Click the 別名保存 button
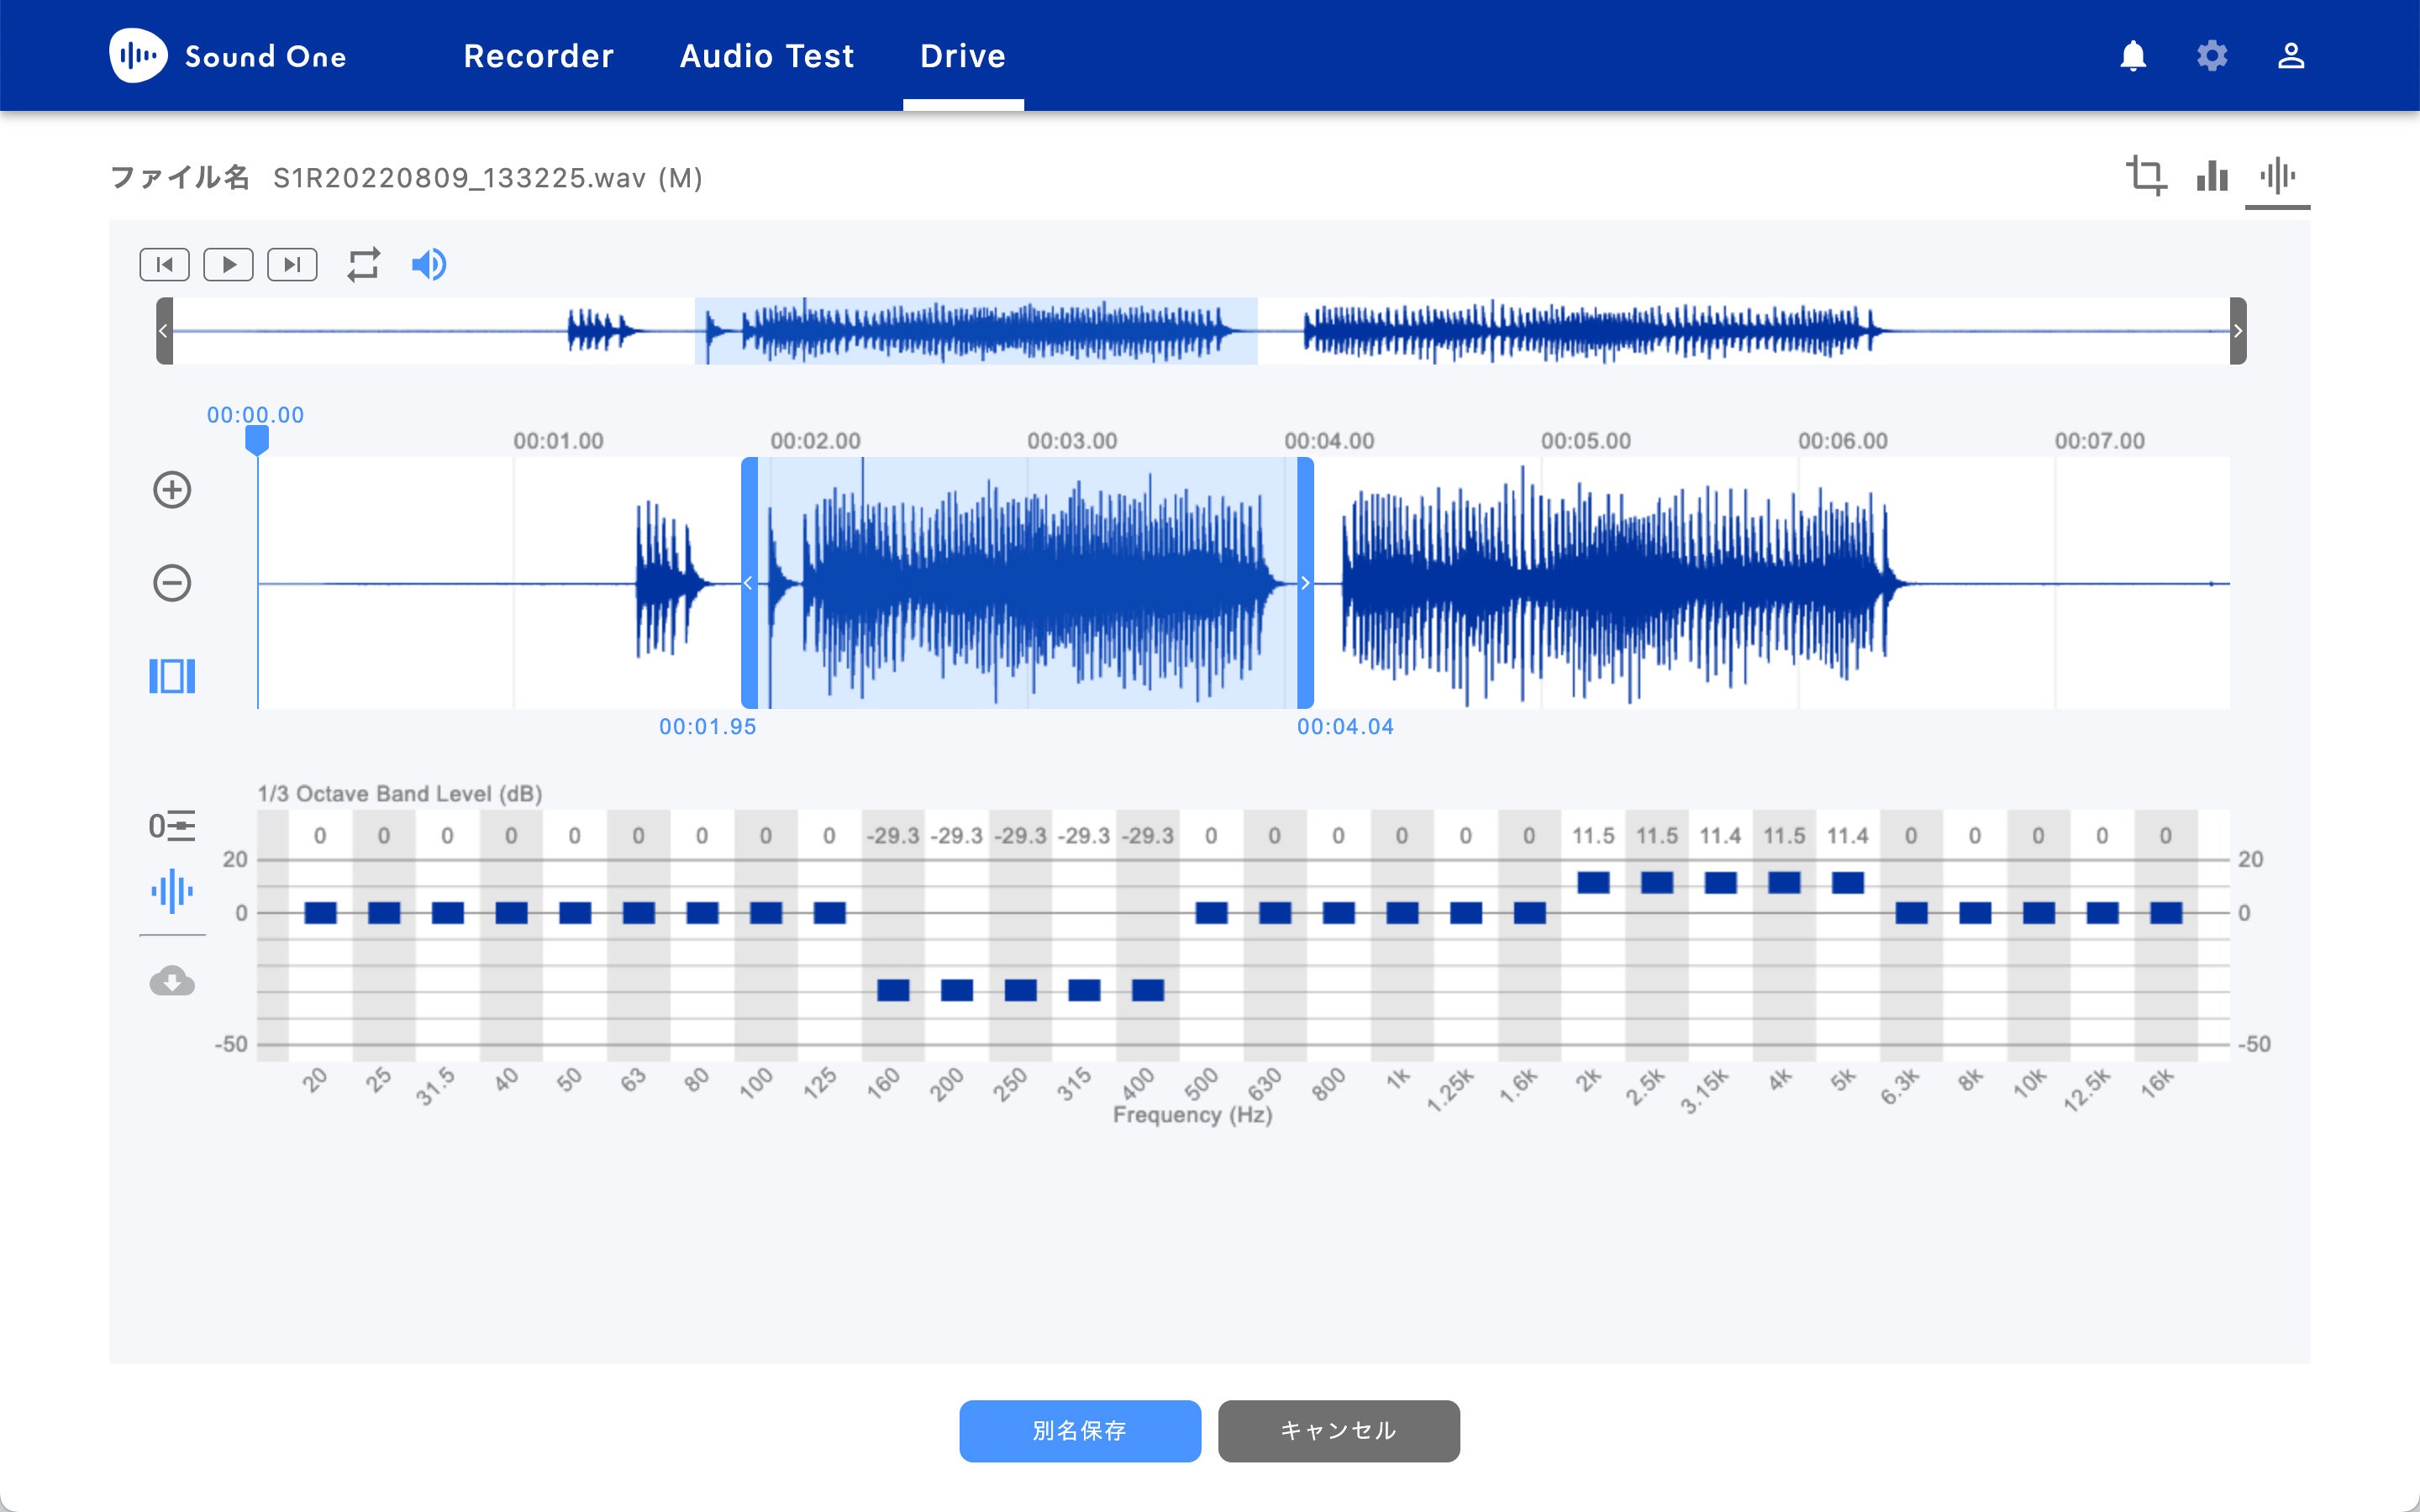Screen dimensions: 2420x1512 [x=1079, y=1430]
